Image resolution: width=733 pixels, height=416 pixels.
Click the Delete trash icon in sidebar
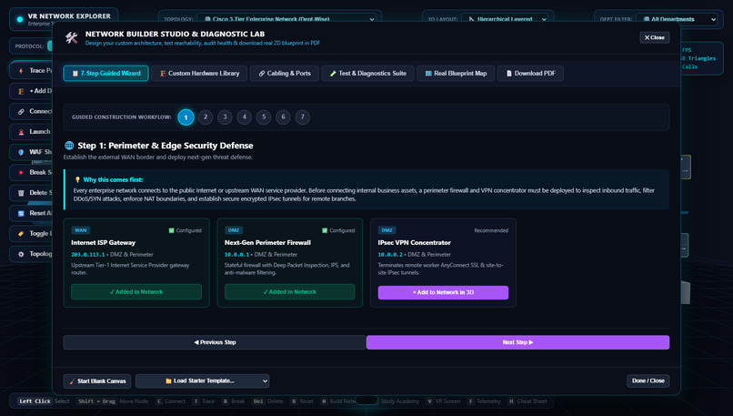(21, 193)
